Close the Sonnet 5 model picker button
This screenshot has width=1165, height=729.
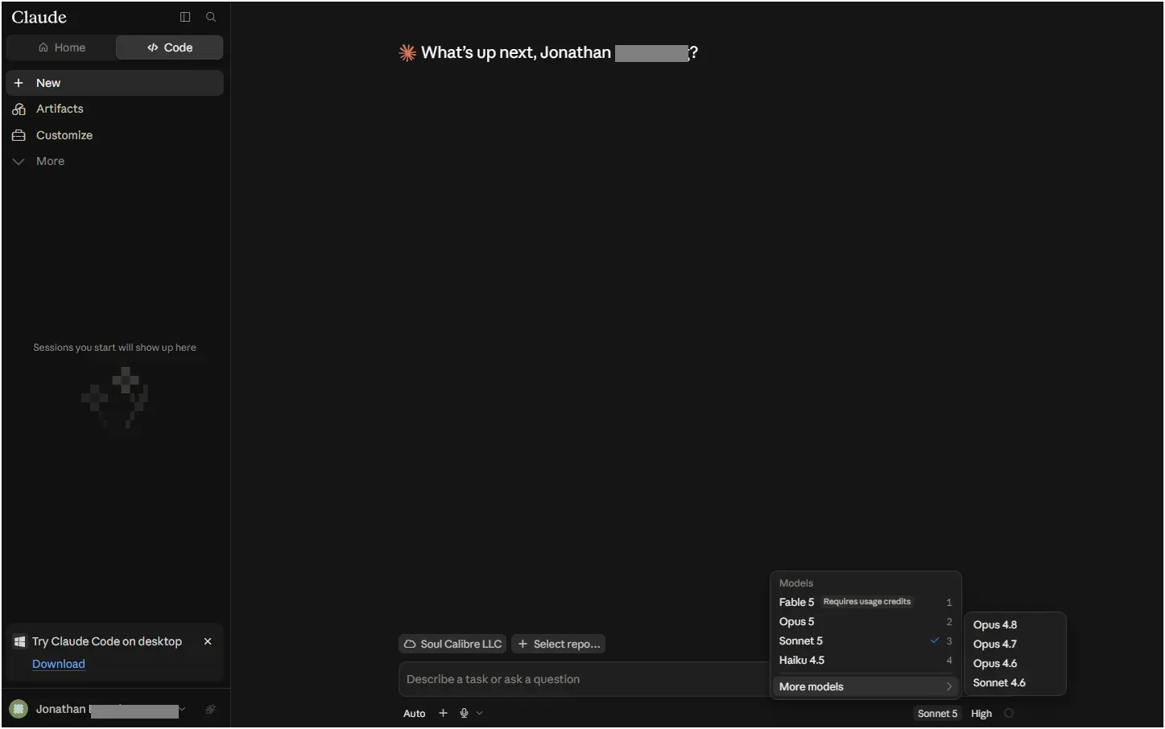937,713
